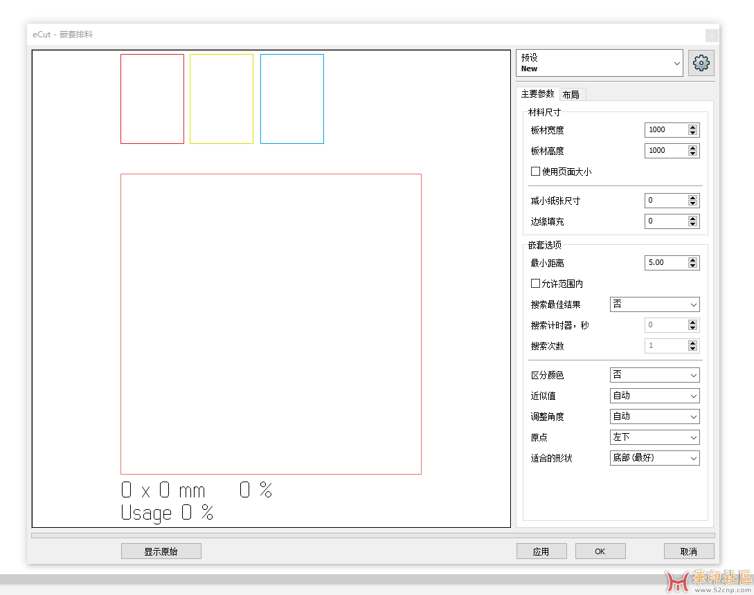
Task: Select the 主要参数 tab
Action: pos(537,93)
